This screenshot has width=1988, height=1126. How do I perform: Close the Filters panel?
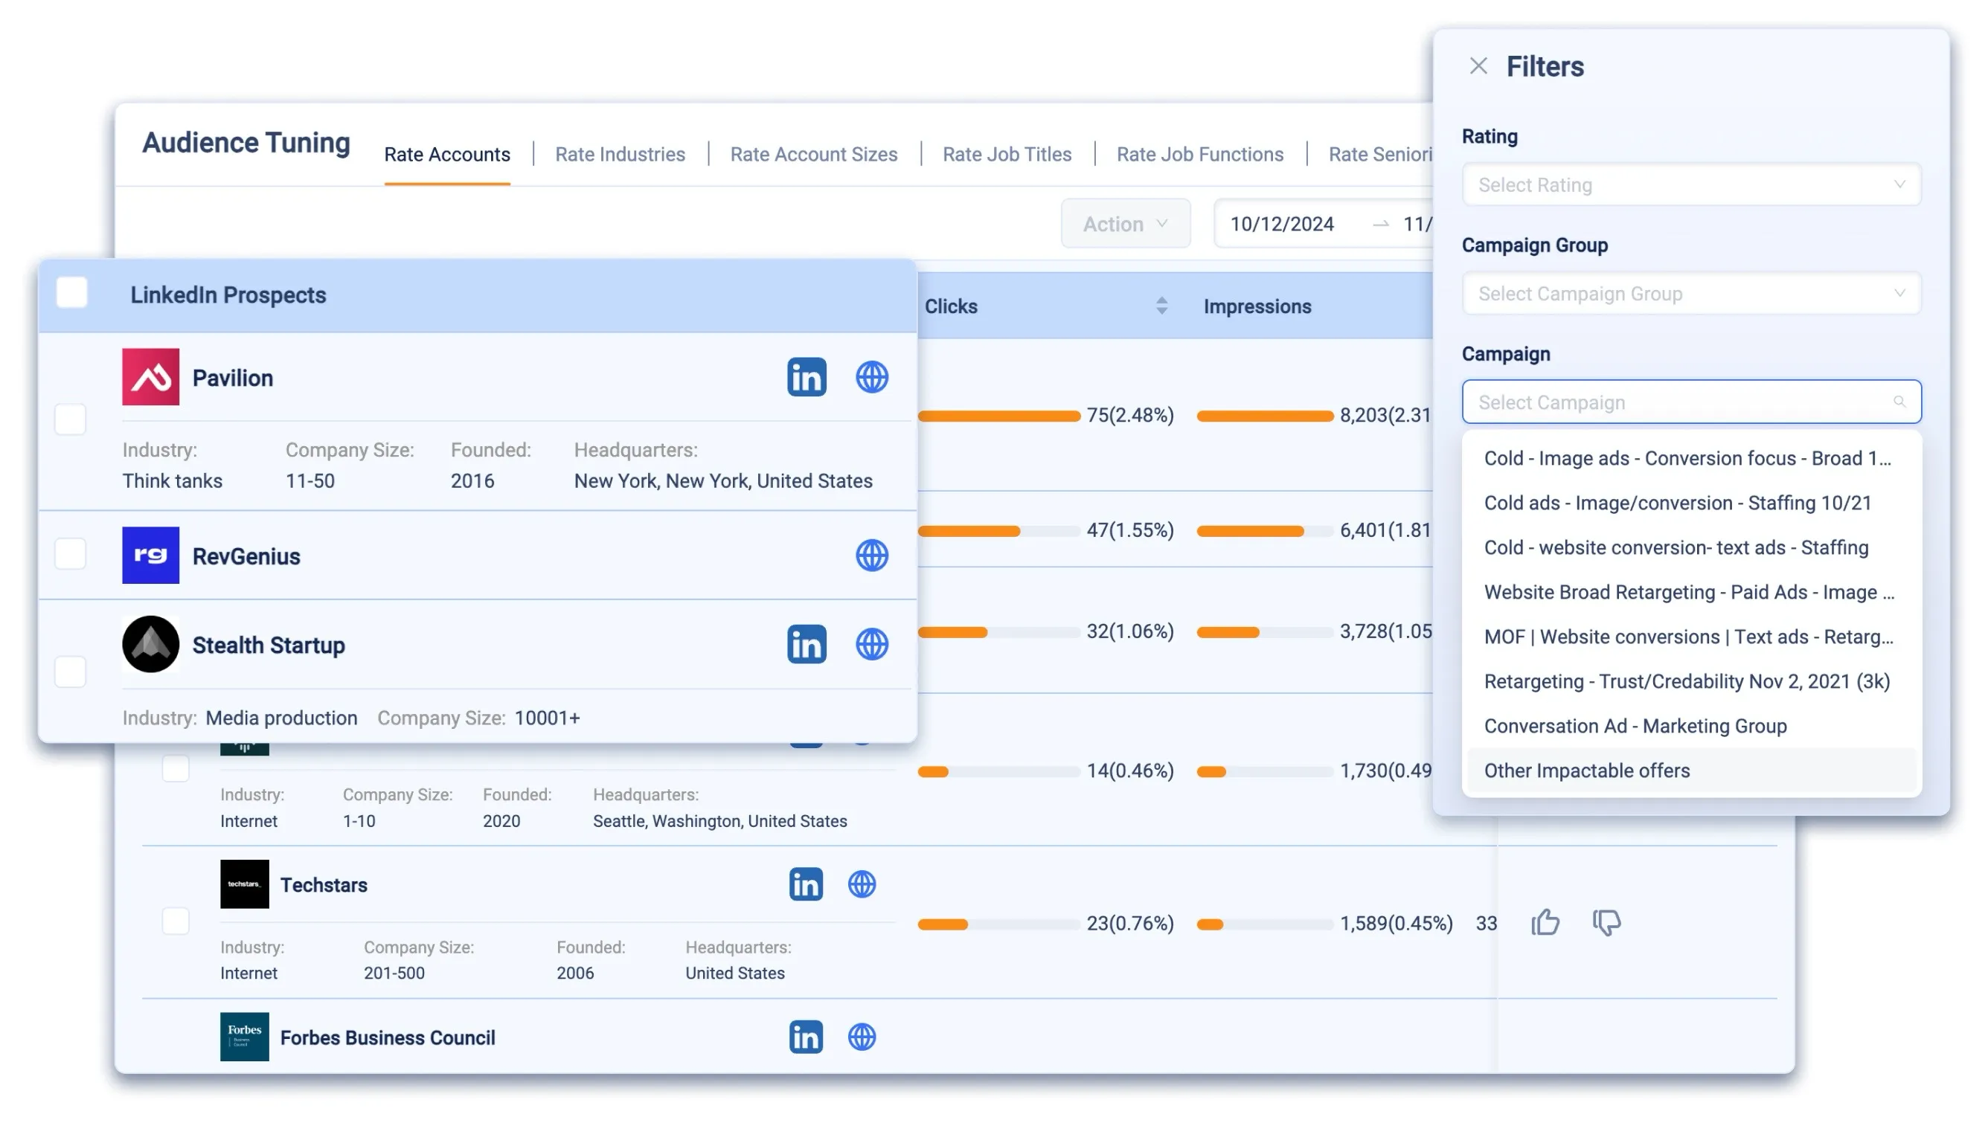click(1479, 65)
